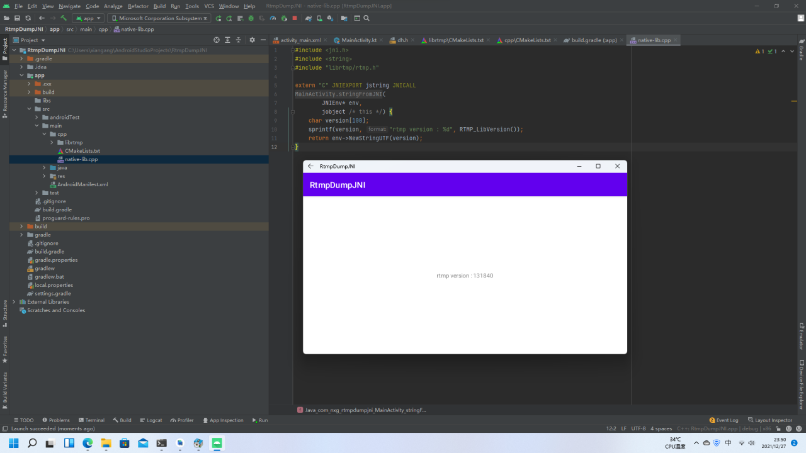This screenshot has height=453, width=806.
Task: Open Microsoft Edge from taskbar
Action: coord(88,443)
